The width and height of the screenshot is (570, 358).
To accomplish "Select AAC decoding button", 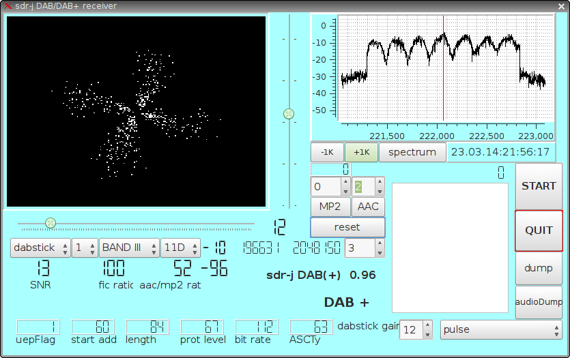I will tap(368, 207).
